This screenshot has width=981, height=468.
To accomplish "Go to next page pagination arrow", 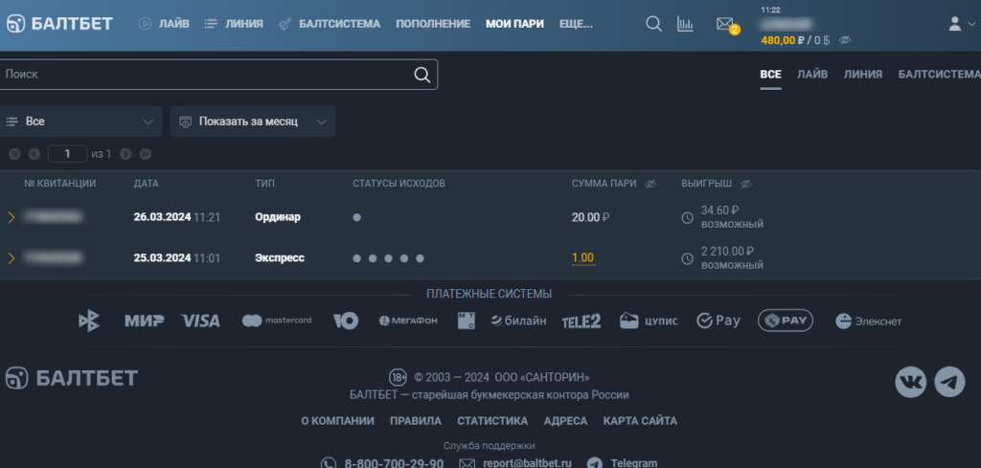I will click(x=125, y=154).
